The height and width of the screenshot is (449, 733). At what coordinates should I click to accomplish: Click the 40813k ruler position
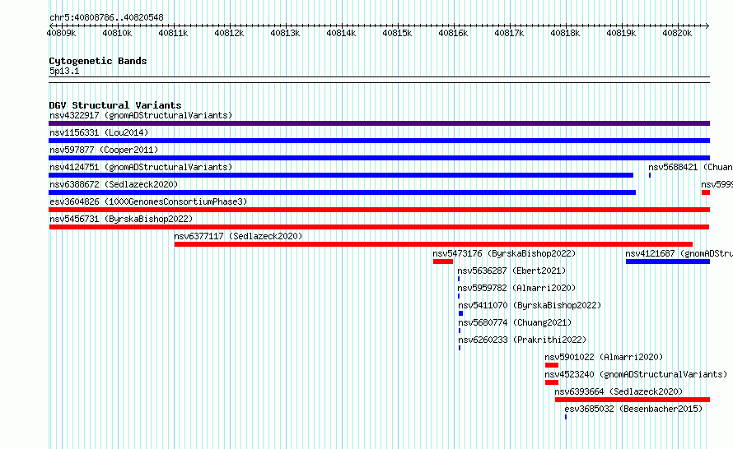click(285, 33)
